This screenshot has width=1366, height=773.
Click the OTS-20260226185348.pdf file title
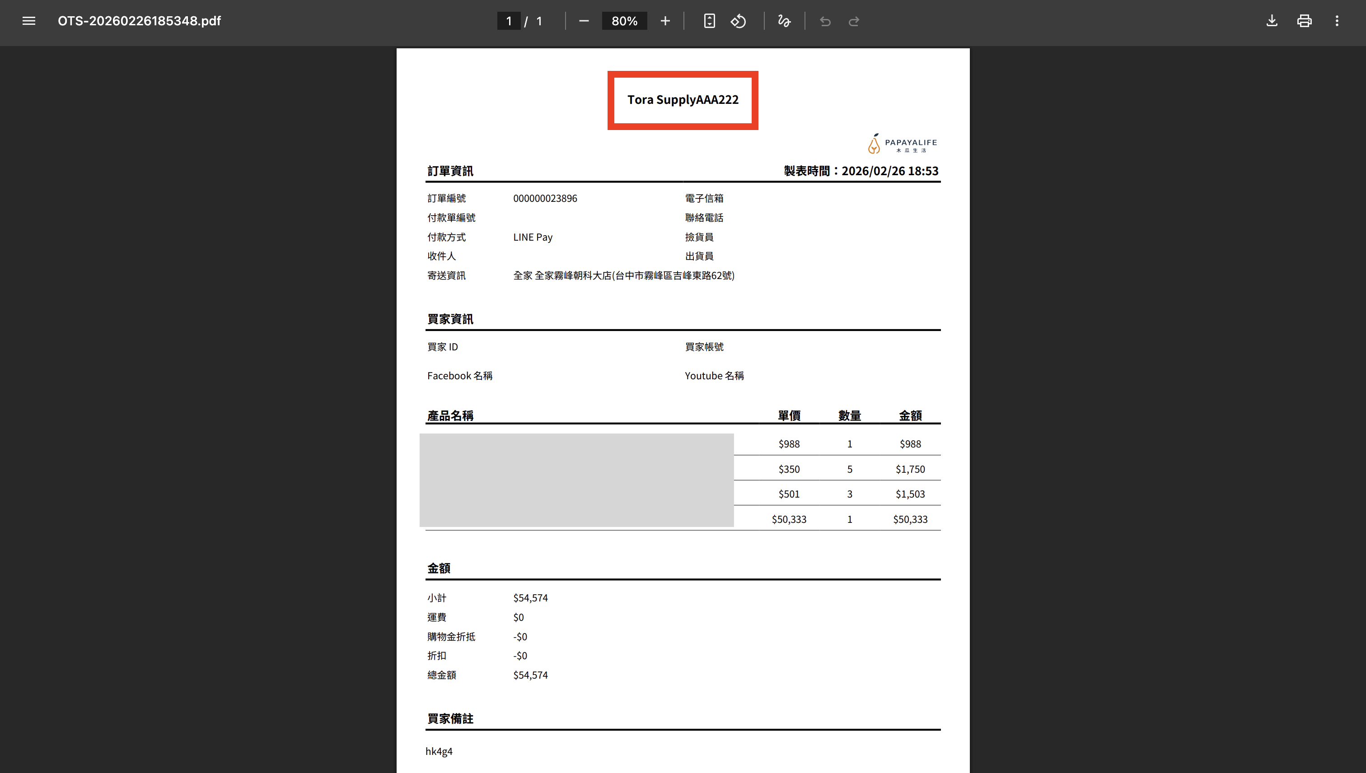coord(139,21)
